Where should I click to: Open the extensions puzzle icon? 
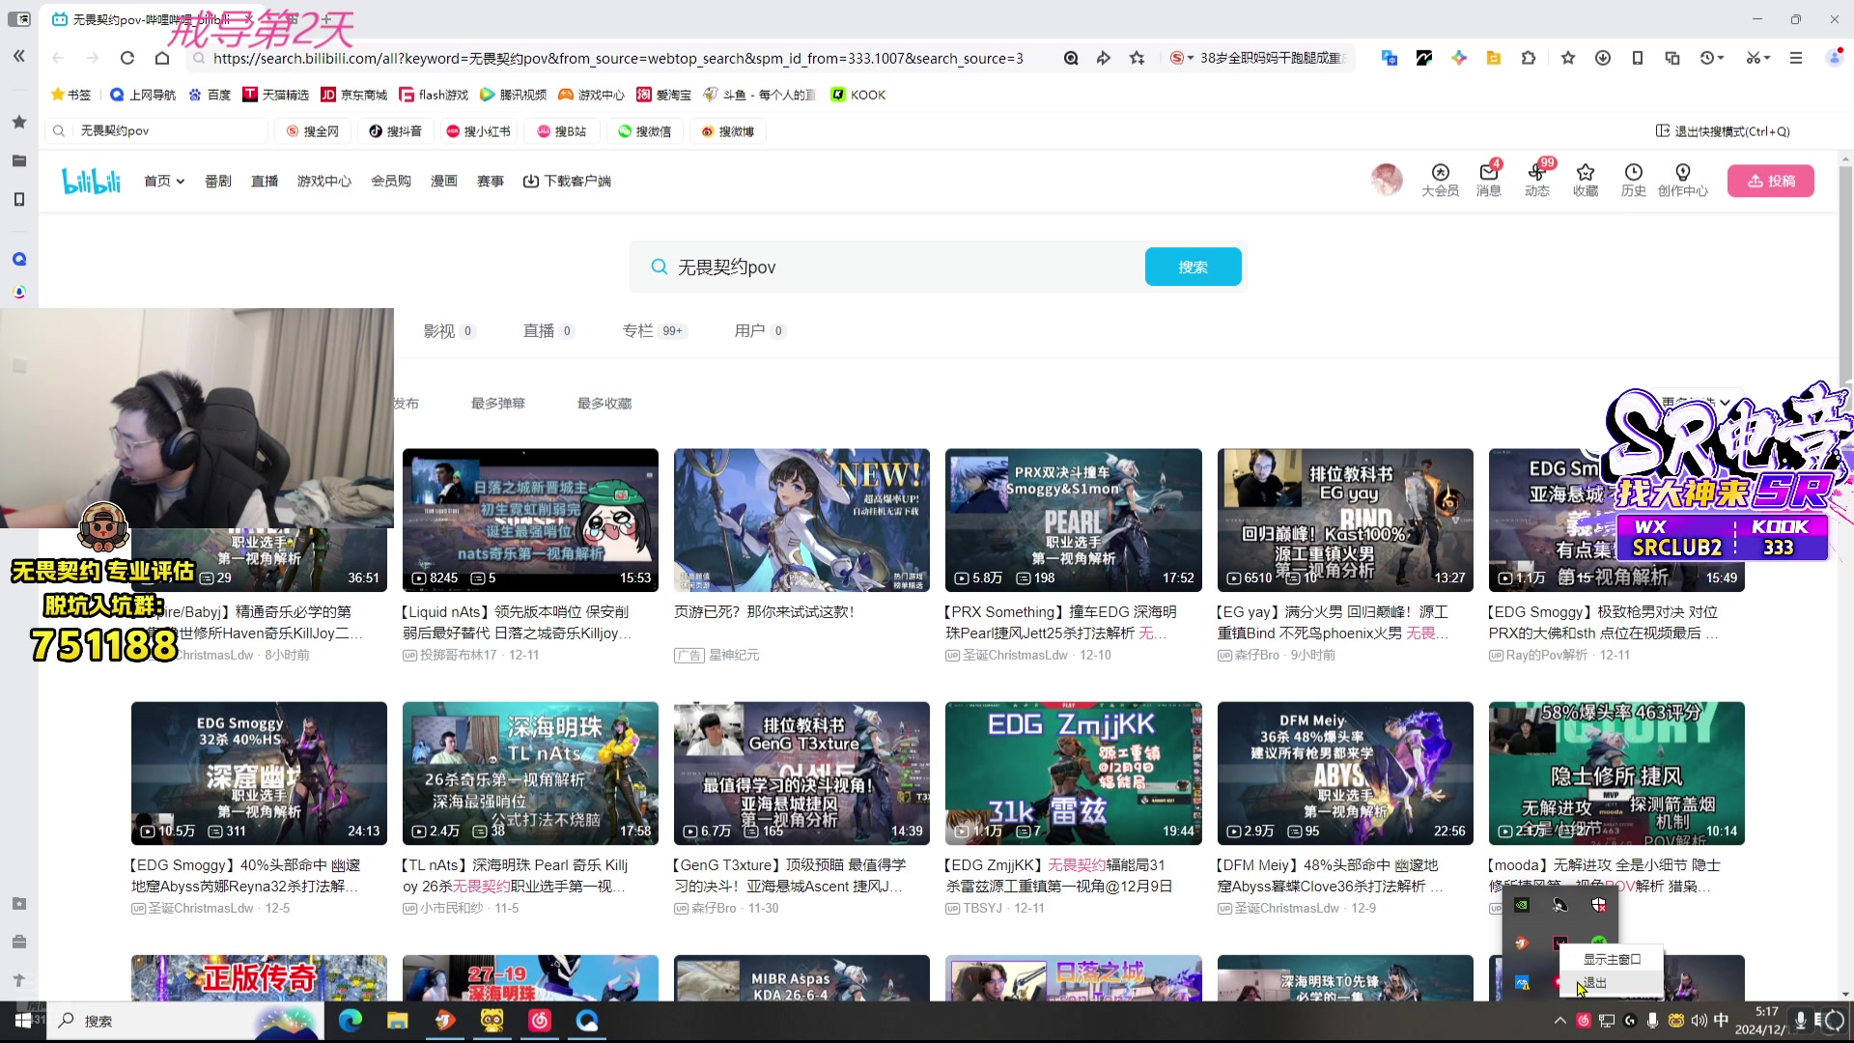click(1529, 58)
